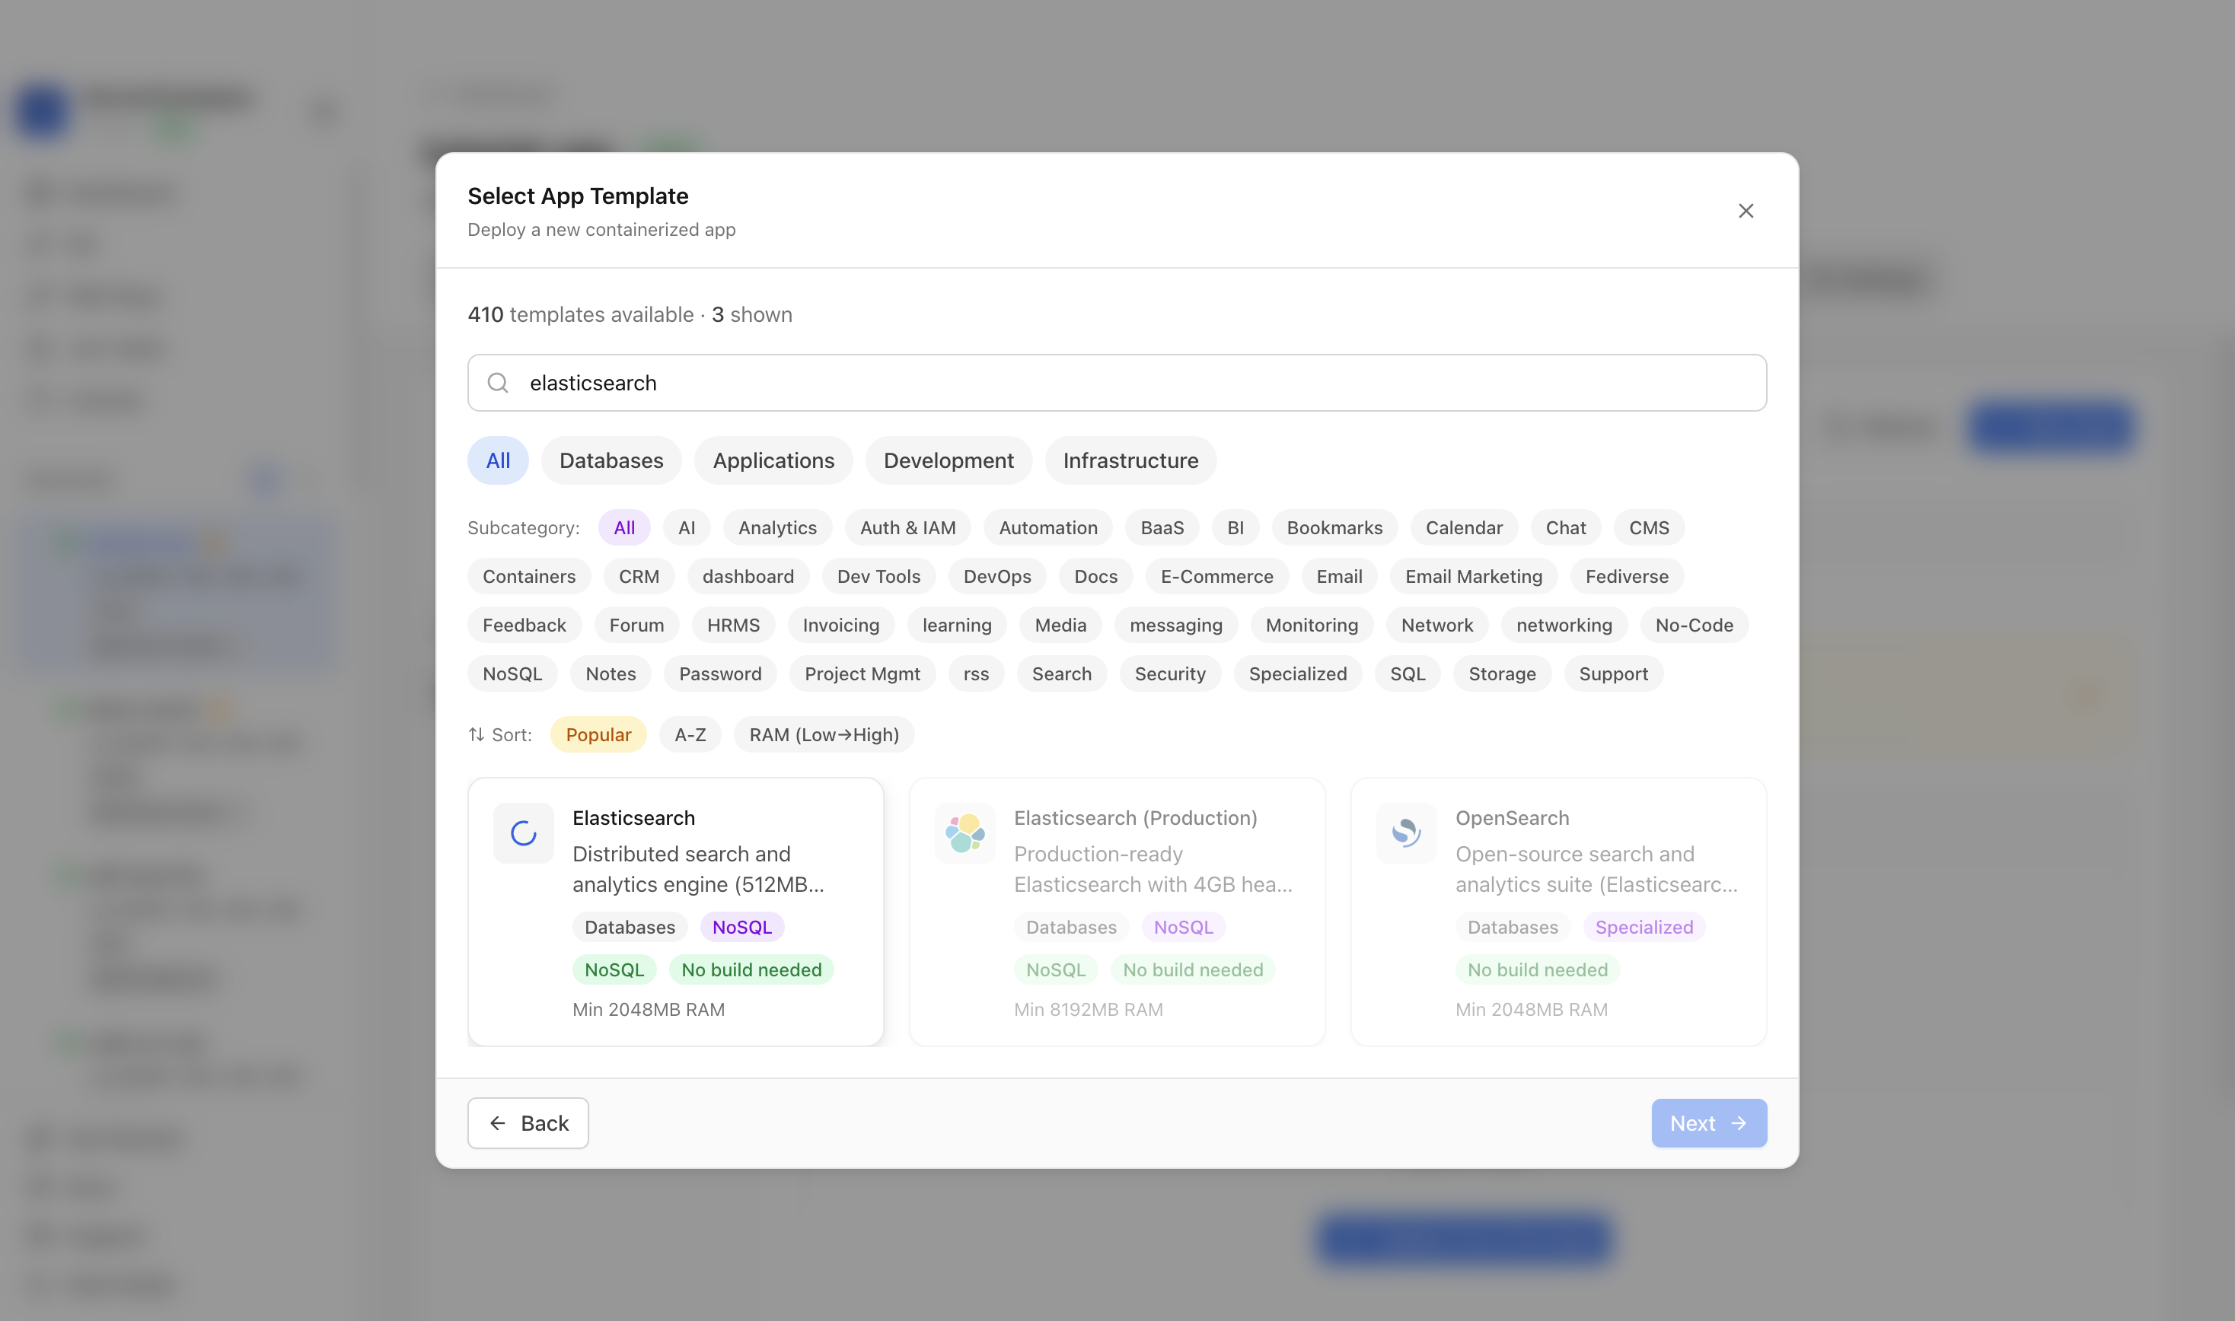Filter by Specialized subcategory chip

(x=1297, y=674)
